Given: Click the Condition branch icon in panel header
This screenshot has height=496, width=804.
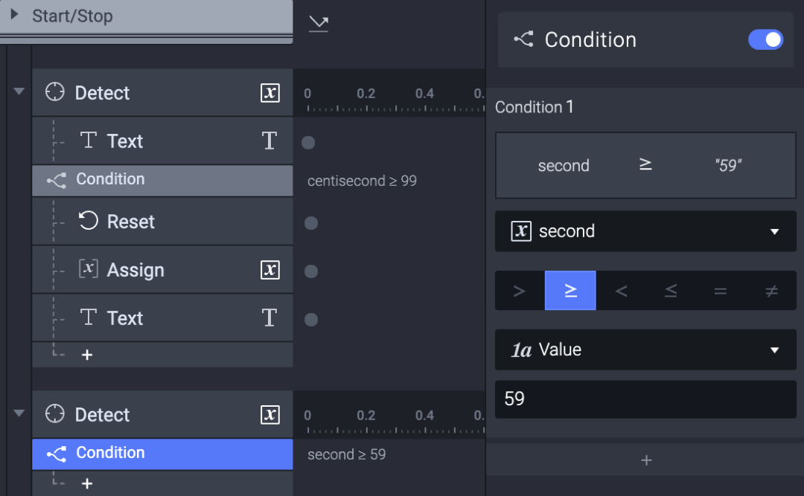Looking at the screenshot, I should pos(523,39).
